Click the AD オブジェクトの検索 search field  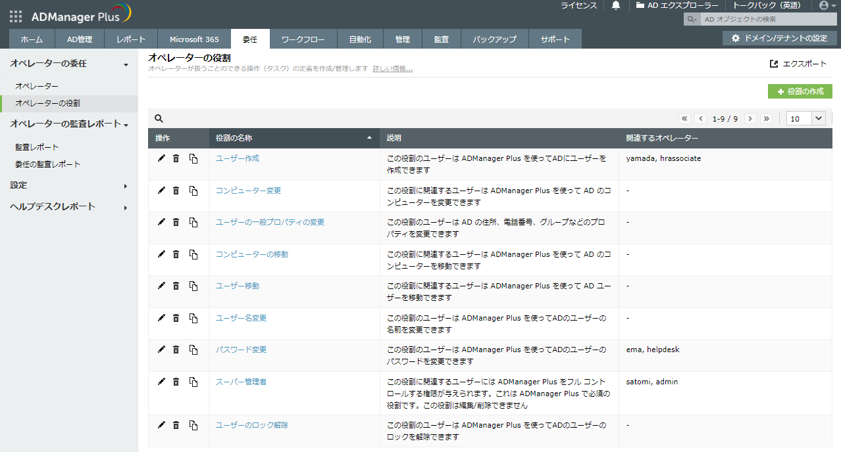(767, 20)
